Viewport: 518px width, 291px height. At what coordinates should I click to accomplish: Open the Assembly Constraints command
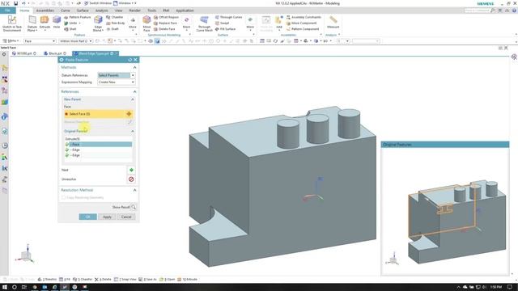coord(304,17)
